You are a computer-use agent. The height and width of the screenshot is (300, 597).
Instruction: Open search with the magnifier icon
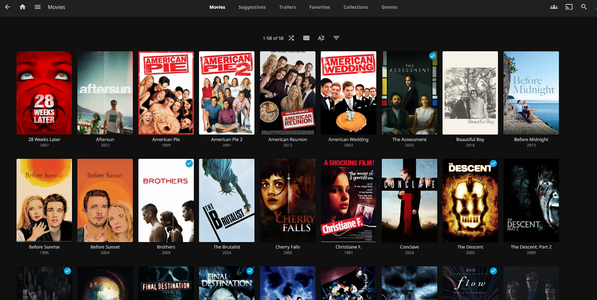tap(584, 7)
